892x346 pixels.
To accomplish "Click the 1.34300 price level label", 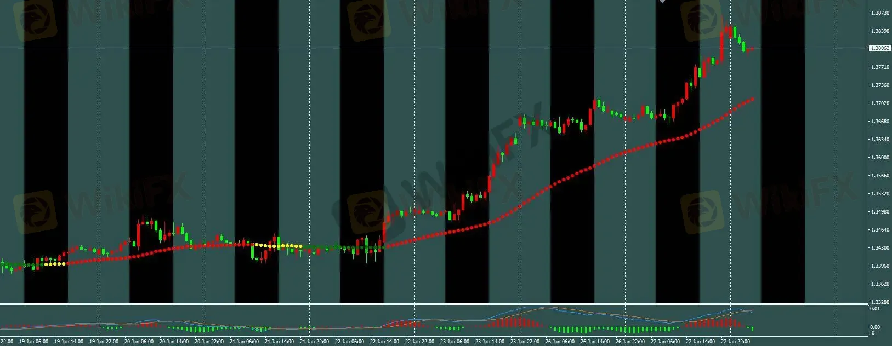I will (880, 248).
